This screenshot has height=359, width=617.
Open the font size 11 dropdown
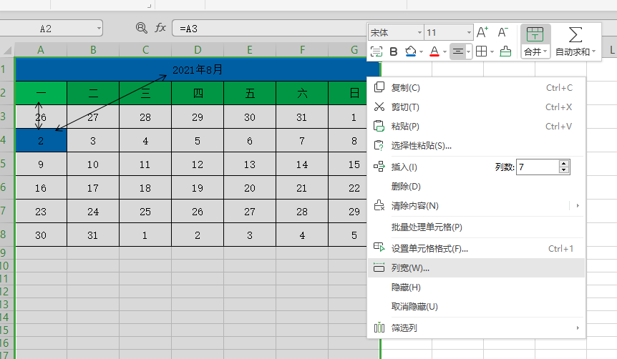point(469,32)
